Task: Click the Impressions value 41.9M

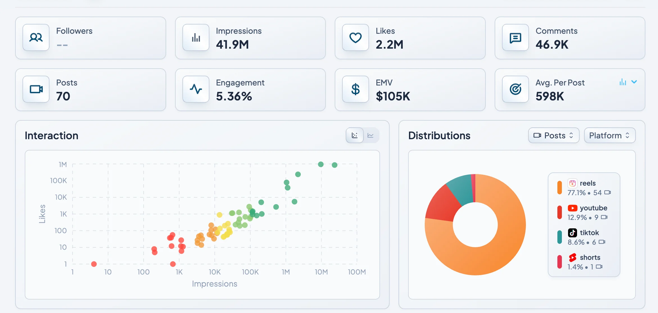Action: click(x=232, y=45)
